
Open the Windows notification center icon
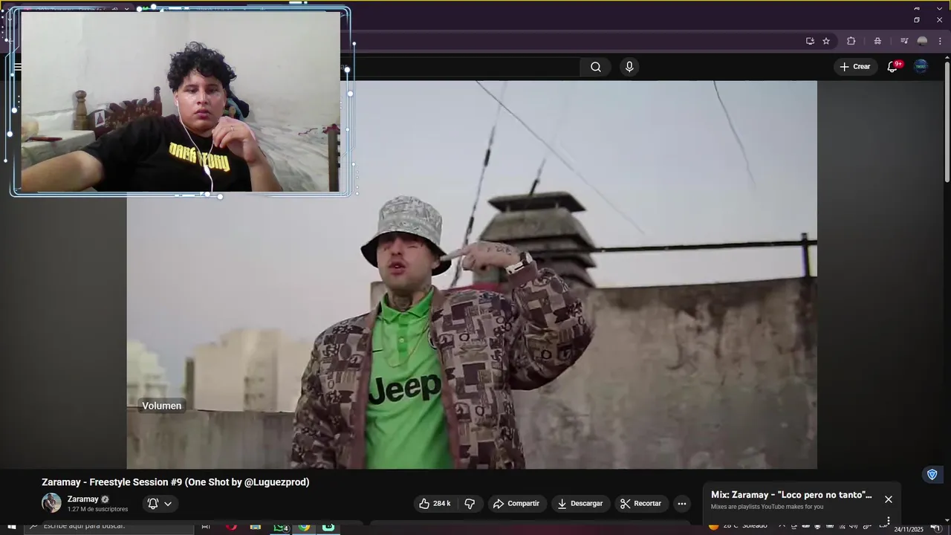tap(935, 528)
